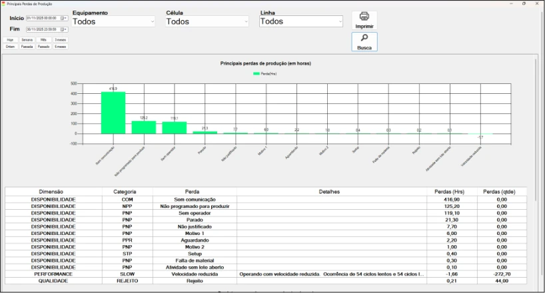
Task: Expand the Equipamento dropdown
Action: pos(152,22)
